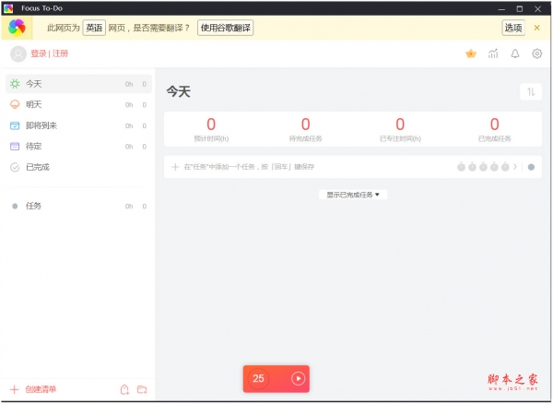Expand 显示已完成任务 dropdown
553x404 pixels.
click(353, 195)
